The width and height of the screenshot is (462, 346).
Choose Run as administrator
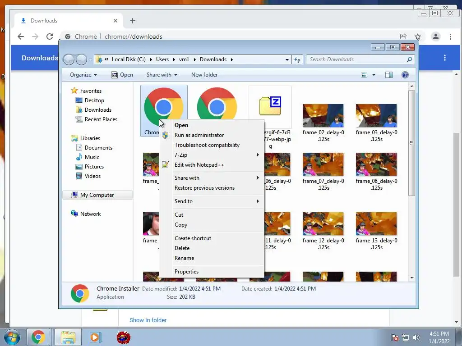coord(199,135)
